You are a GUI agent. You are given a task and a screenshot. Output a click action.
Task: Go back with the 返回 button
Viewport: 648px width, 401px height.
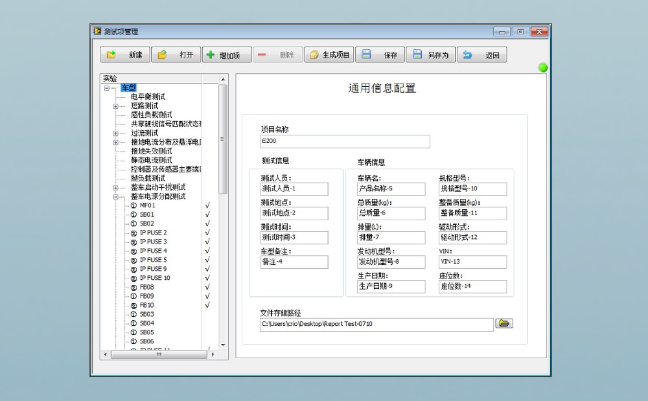481,55
